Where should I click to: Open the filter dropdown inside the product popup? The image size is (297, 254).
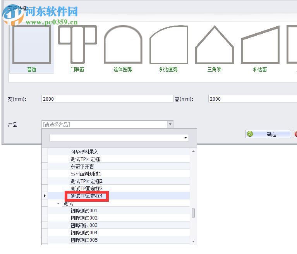(x=185, y=138)
